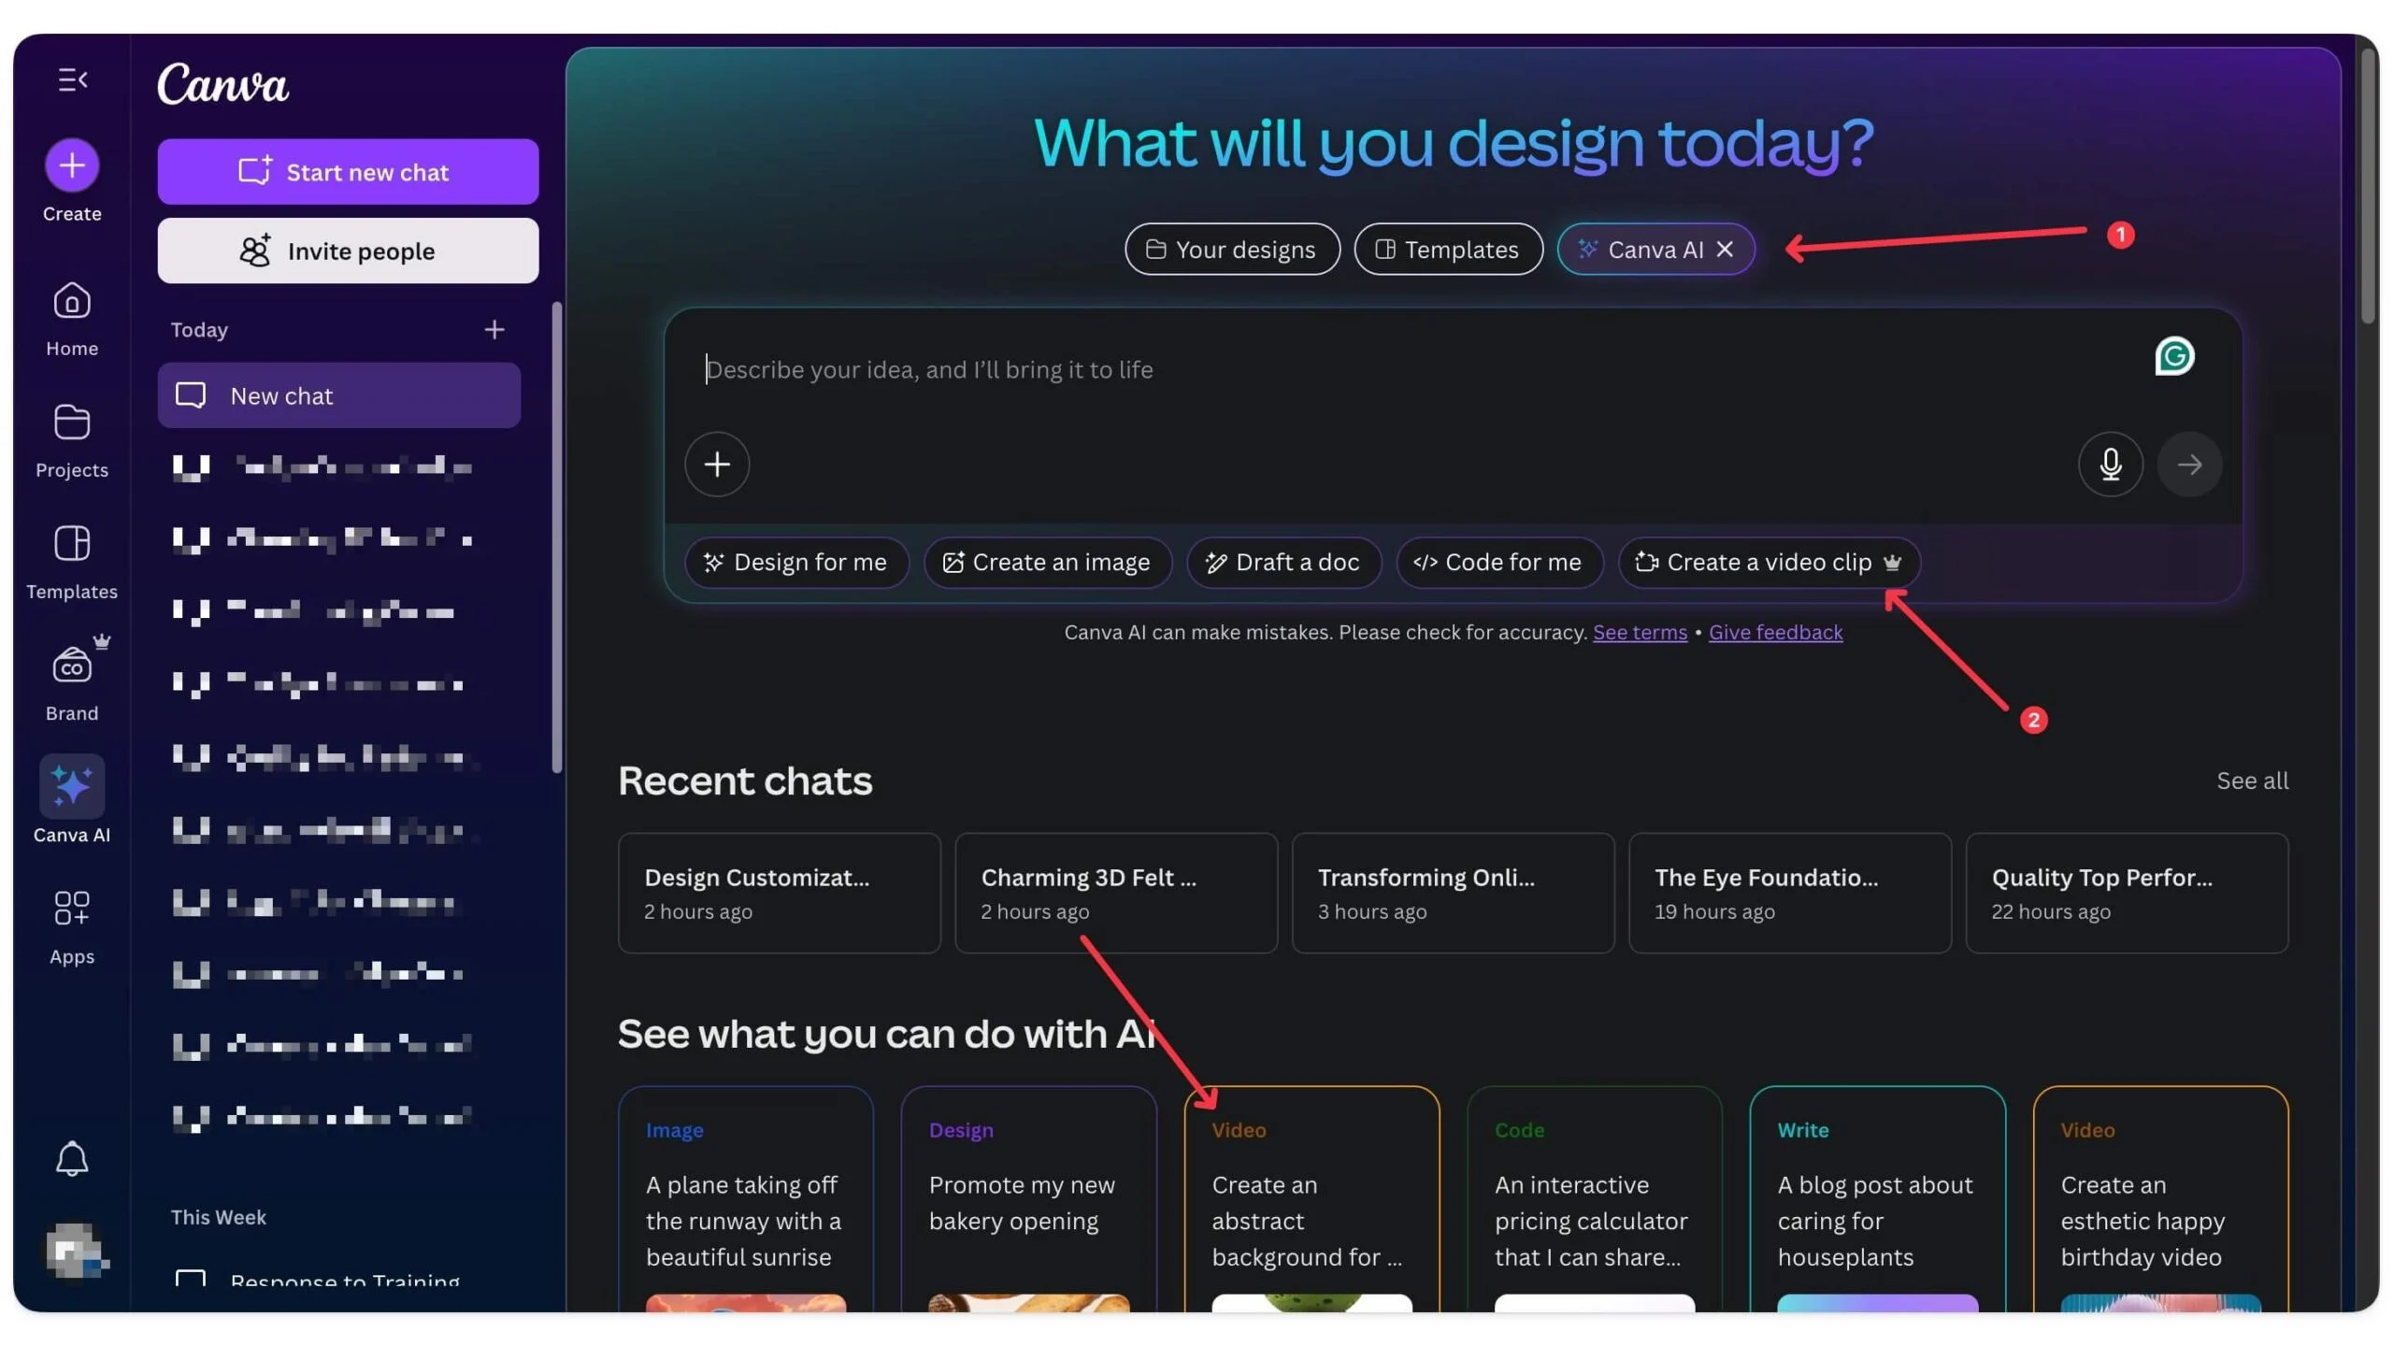Image resolution: width=2393 pixels, height=1346 pixels.
Task: Open Transforming Onli... recent chat
Action: tap(1453, 893)
